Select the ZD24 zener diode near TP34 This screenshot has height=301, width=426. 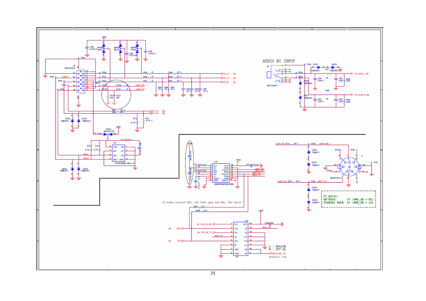[x=309, y=152]
